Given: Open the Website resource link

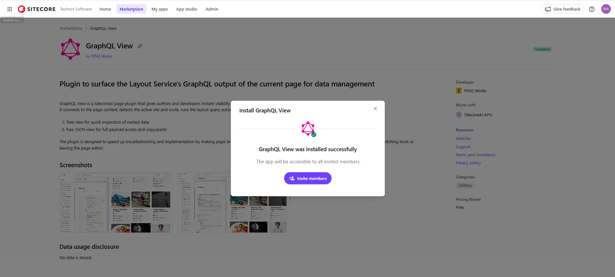Looking at the screenshot, I should [x=463, y=139].
